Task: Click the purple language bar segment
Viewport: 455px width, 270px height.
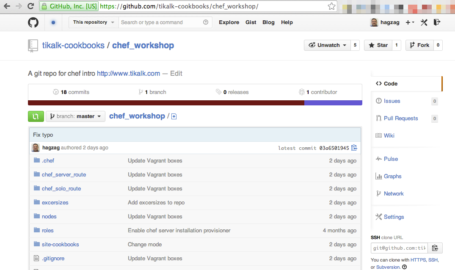Action: tap(333, 103)
